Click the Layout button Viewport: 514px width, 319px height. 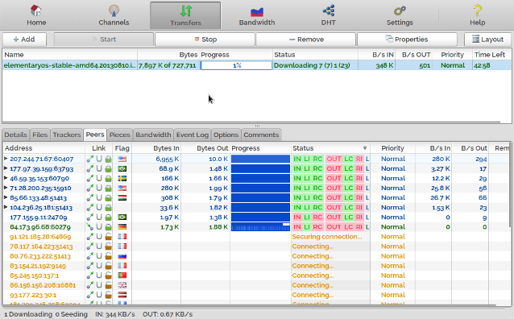coord(487,39)
